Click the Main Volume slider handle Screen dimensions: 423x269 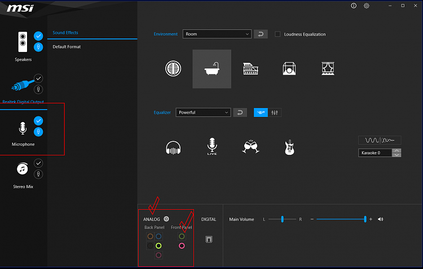click(x=365, y=219)
